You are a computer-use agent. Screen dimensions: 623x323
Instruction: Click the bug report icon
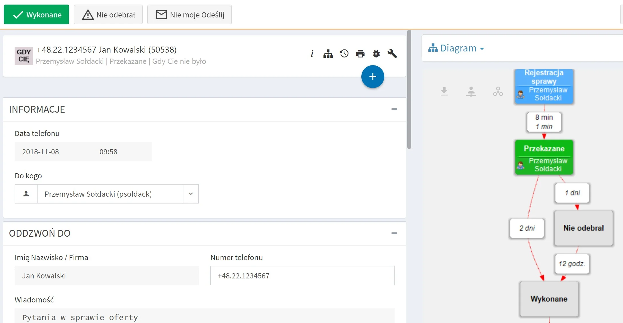[376, 53]
